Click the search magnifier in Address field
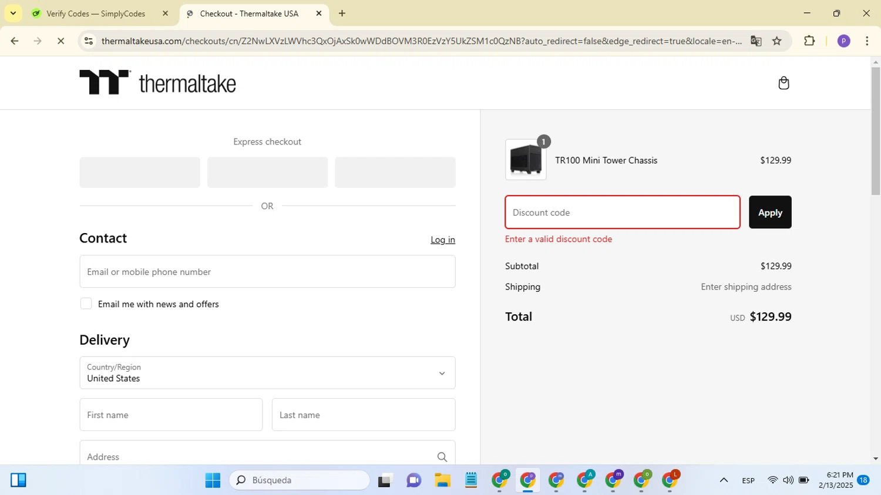 coord(442,457)
